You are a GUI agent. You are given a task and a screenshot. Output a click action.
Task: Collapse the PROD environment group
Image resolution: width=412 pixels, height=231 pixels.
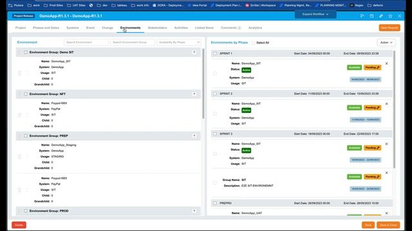pos(194,211)
